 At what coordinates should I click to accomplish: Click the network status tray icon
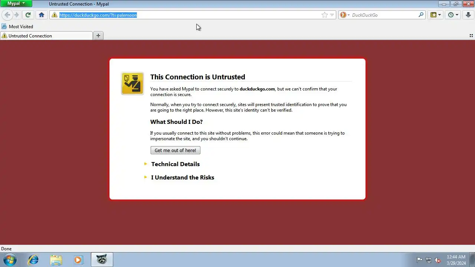pos(429,260)
